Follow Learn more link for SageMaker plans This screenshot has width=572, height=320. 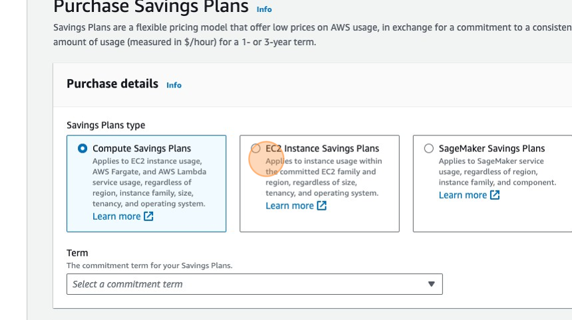(x=462, y=195)
